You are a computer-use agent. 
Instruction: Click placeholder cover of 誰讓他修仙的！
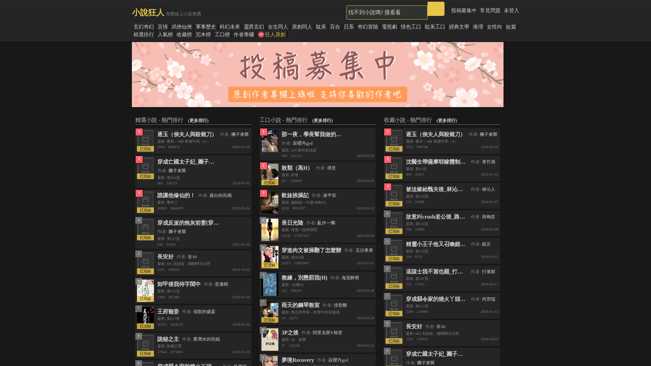(x=145, y=202)
